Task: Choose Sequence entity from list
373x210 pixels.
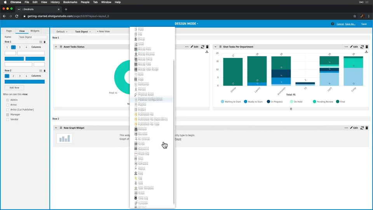Action: (x=143, y=149)
